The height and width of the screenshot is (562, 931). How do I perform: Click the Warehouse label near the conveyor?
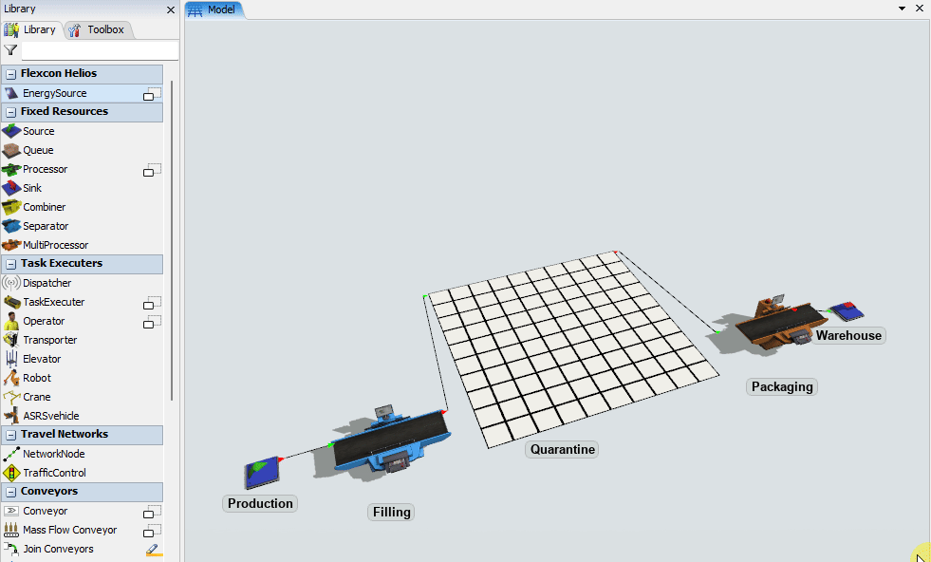(x=847, y=335)
